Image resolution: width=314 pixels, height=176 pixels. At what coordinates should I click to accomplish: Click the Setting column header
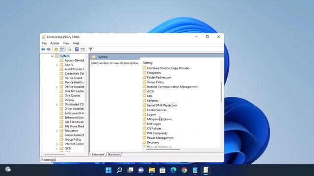pos(148,63)
